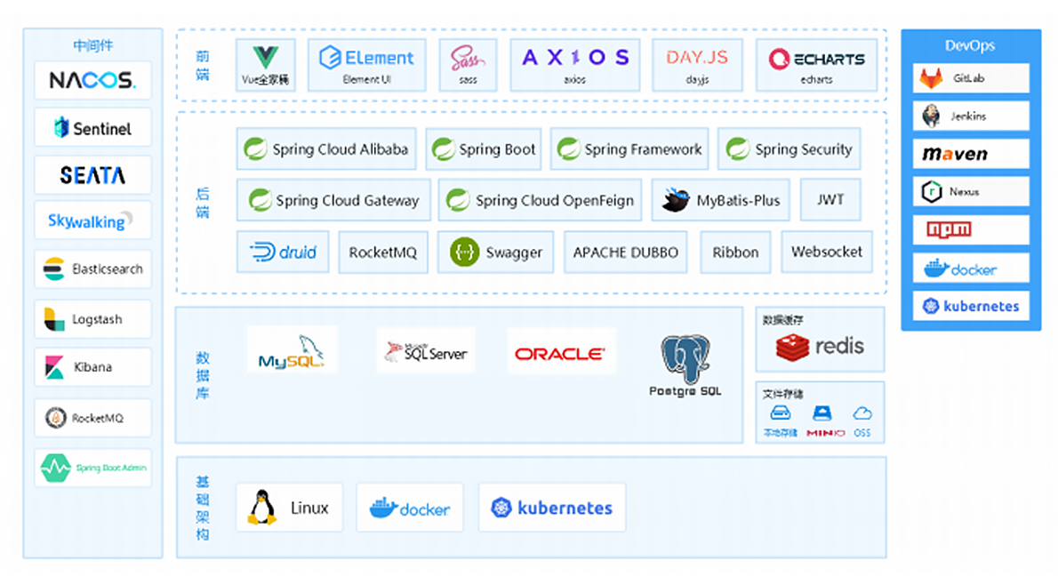Click the MySQL dolphin logo

(x=293, y=351)
